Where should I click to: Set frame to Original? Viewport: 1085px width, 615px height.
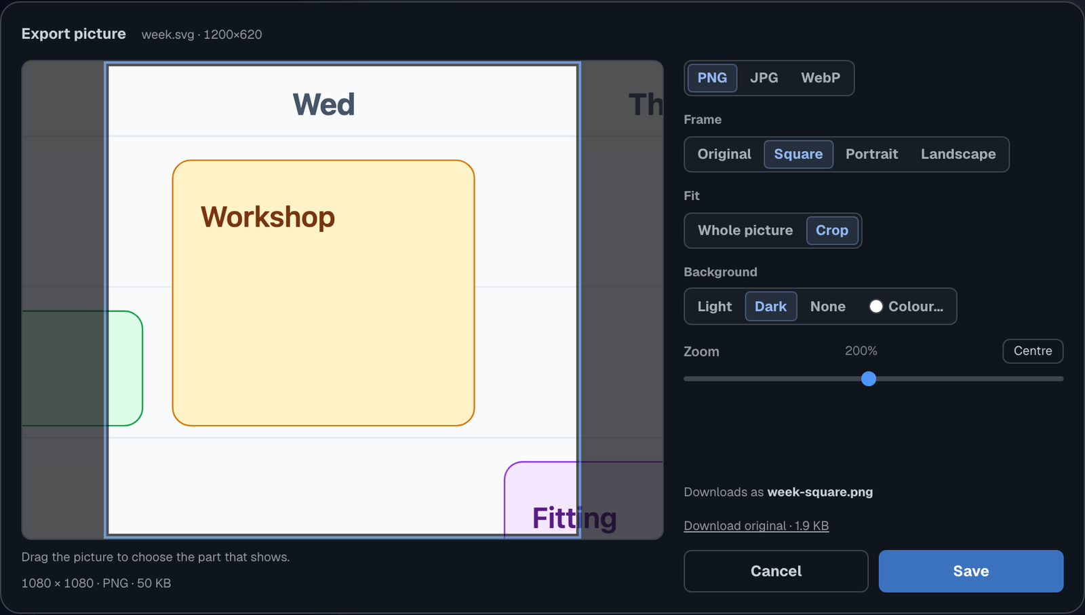(x=724, y=155)
